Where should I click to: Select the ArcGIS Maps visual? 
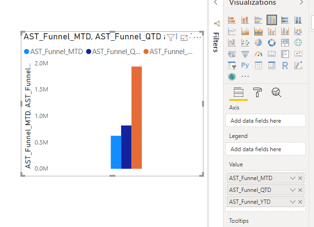(x=232, y=77)
